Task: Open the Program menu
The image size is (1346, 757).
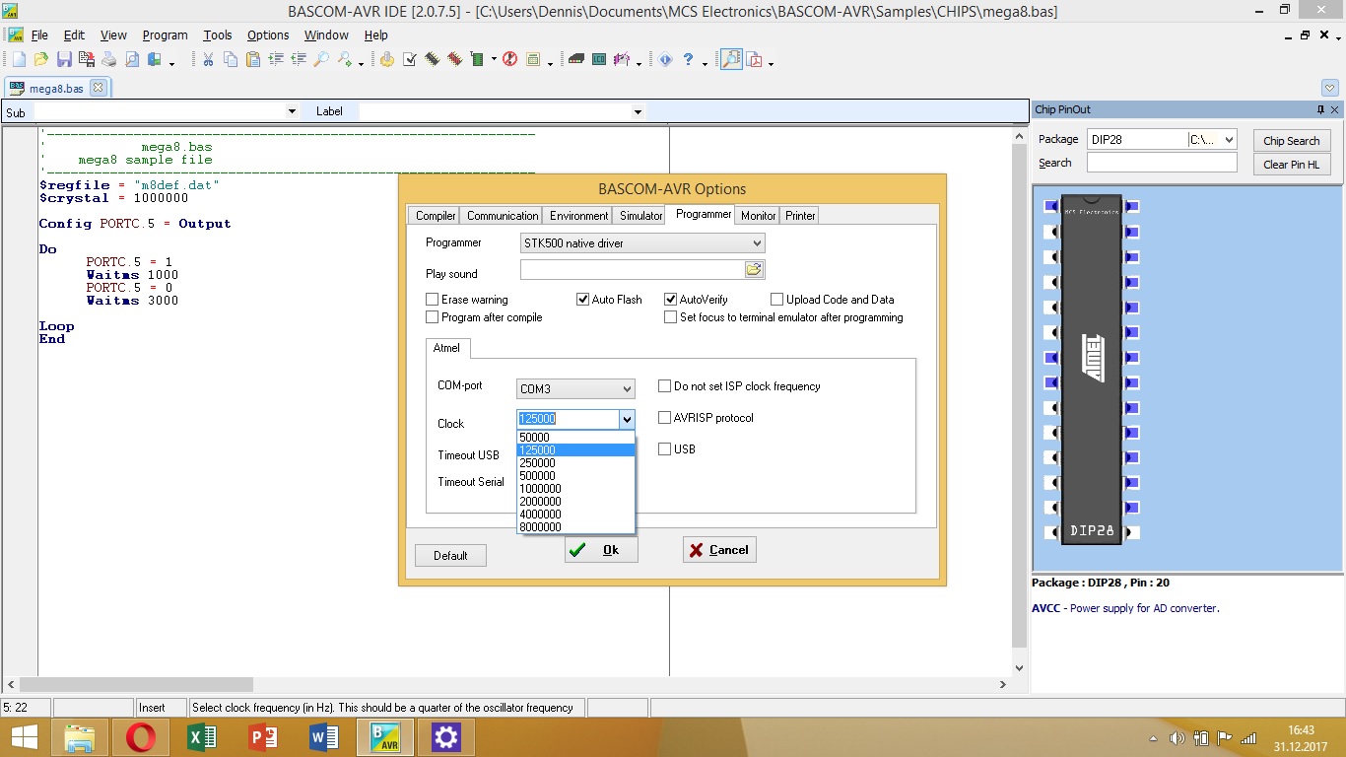Action: (x=165, y=34)
